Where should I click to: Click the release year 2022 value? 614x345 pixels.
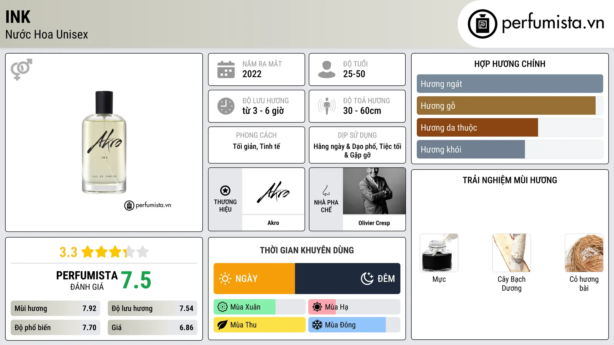click(x=252, y=74)
